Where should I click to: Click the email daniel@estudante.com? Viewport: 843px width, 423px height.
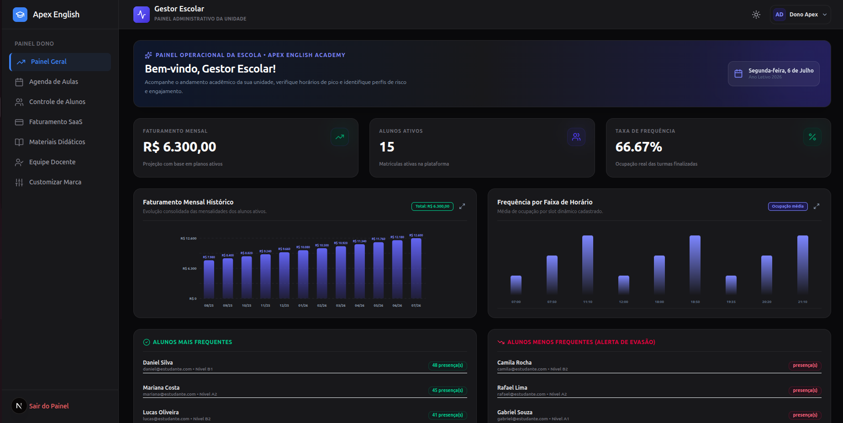coord(167,369)
